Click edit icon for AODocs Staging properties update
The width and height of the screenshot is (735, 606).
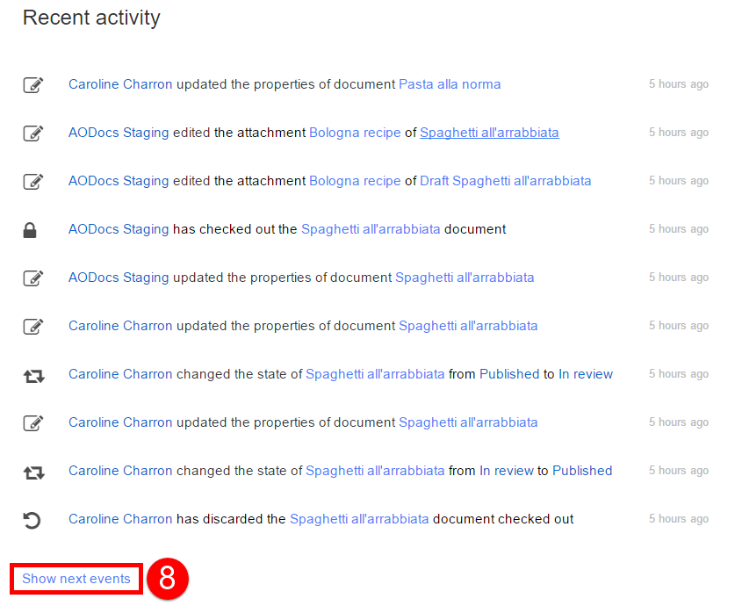point(33,278)
